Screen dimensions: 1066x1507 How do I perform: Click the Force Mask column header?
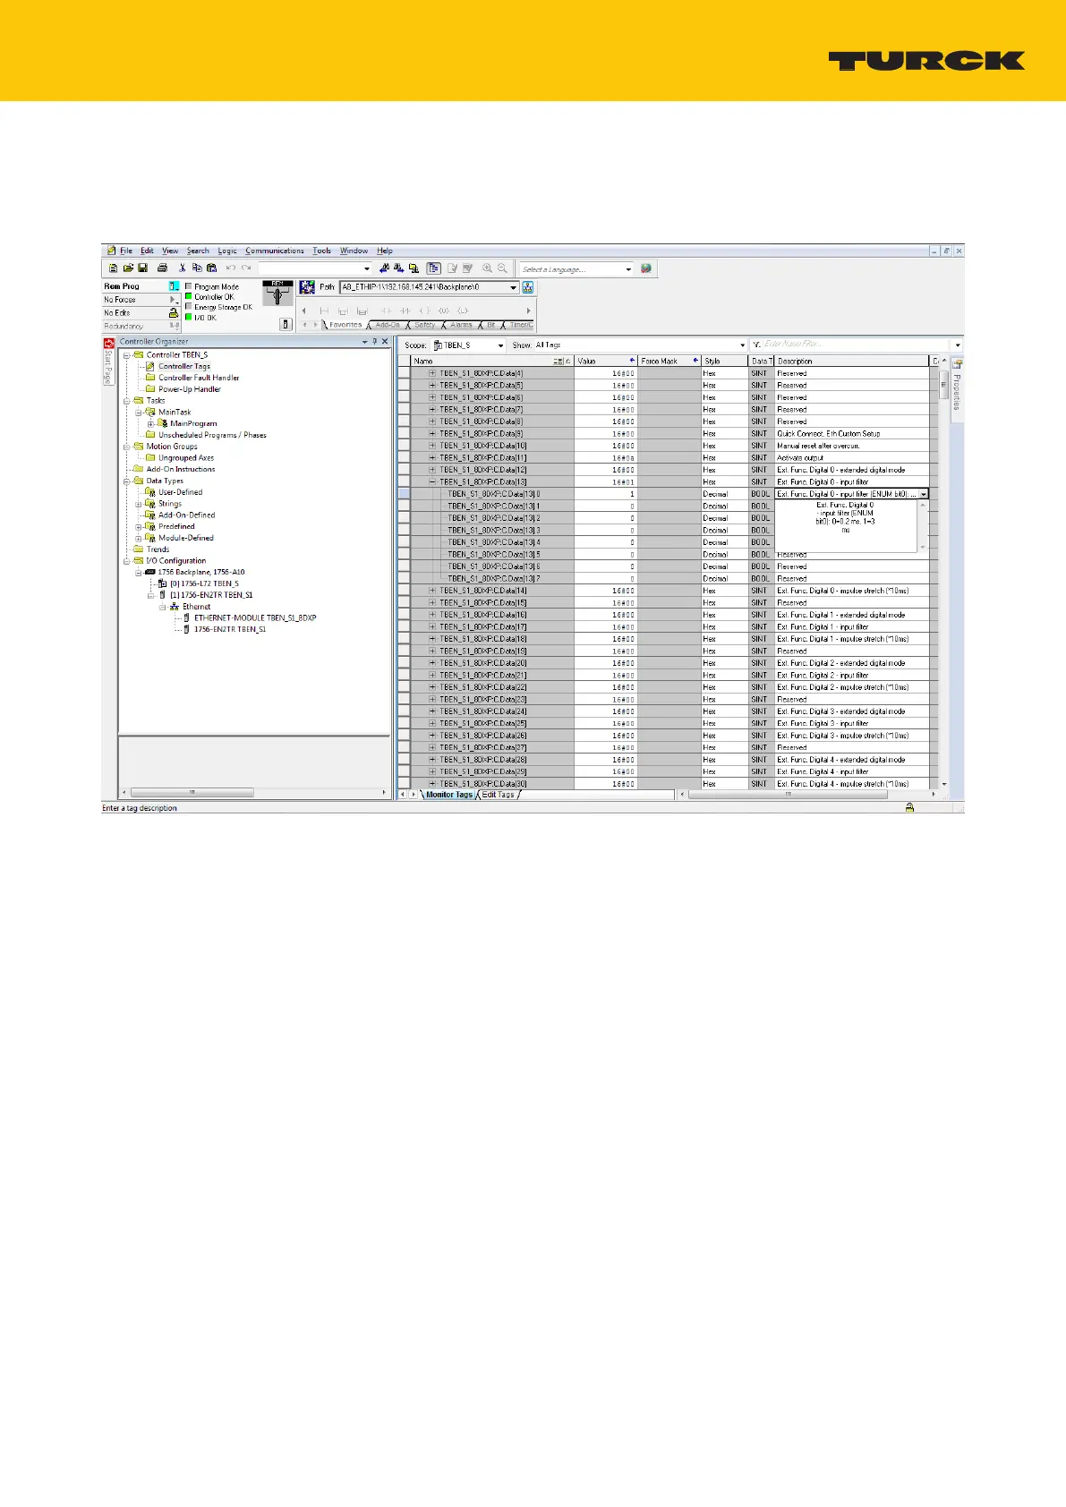[669, 361]
